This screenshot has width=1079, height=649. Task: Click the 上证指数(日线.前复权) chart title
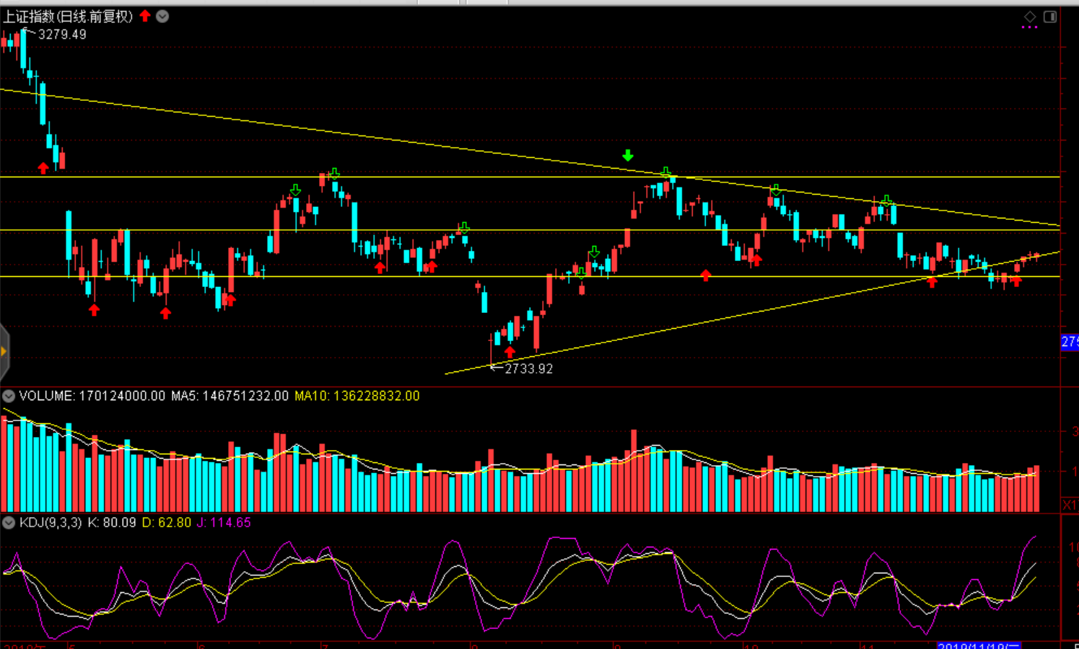[x=69, y=16]
